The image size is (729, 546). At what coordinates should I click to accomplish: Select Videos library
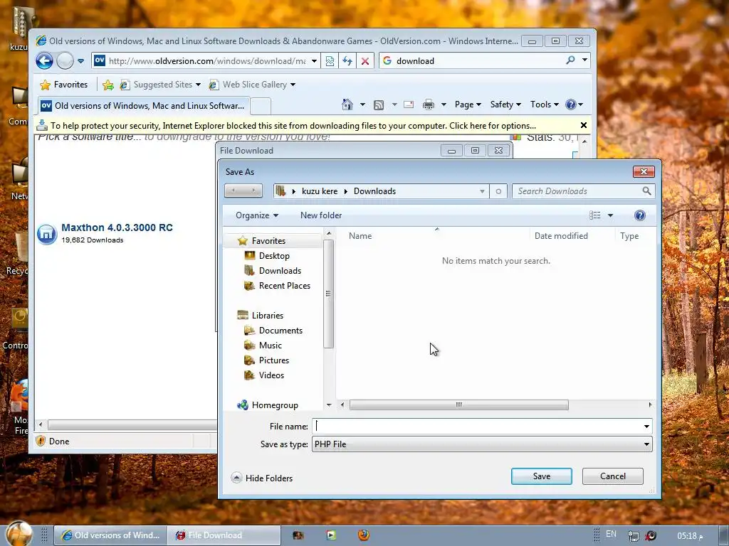click(x=271, y=375)
